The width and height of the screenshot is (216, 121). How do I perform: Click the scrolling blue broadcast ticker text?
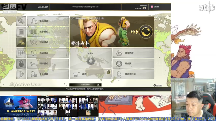coord(108,119)
